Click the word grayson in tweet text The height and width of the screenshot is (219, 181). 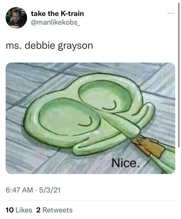point(76,46)
